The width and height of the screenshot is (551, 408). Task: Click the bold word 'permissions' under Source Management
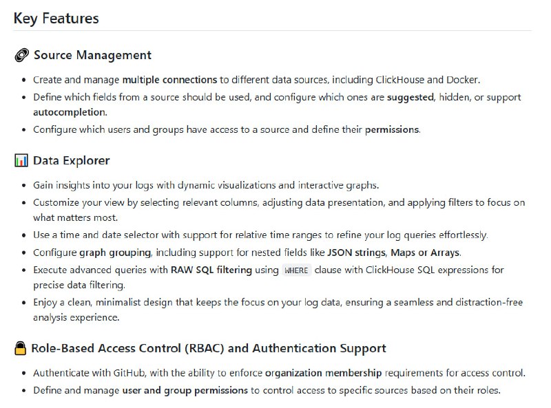(391, 129)
